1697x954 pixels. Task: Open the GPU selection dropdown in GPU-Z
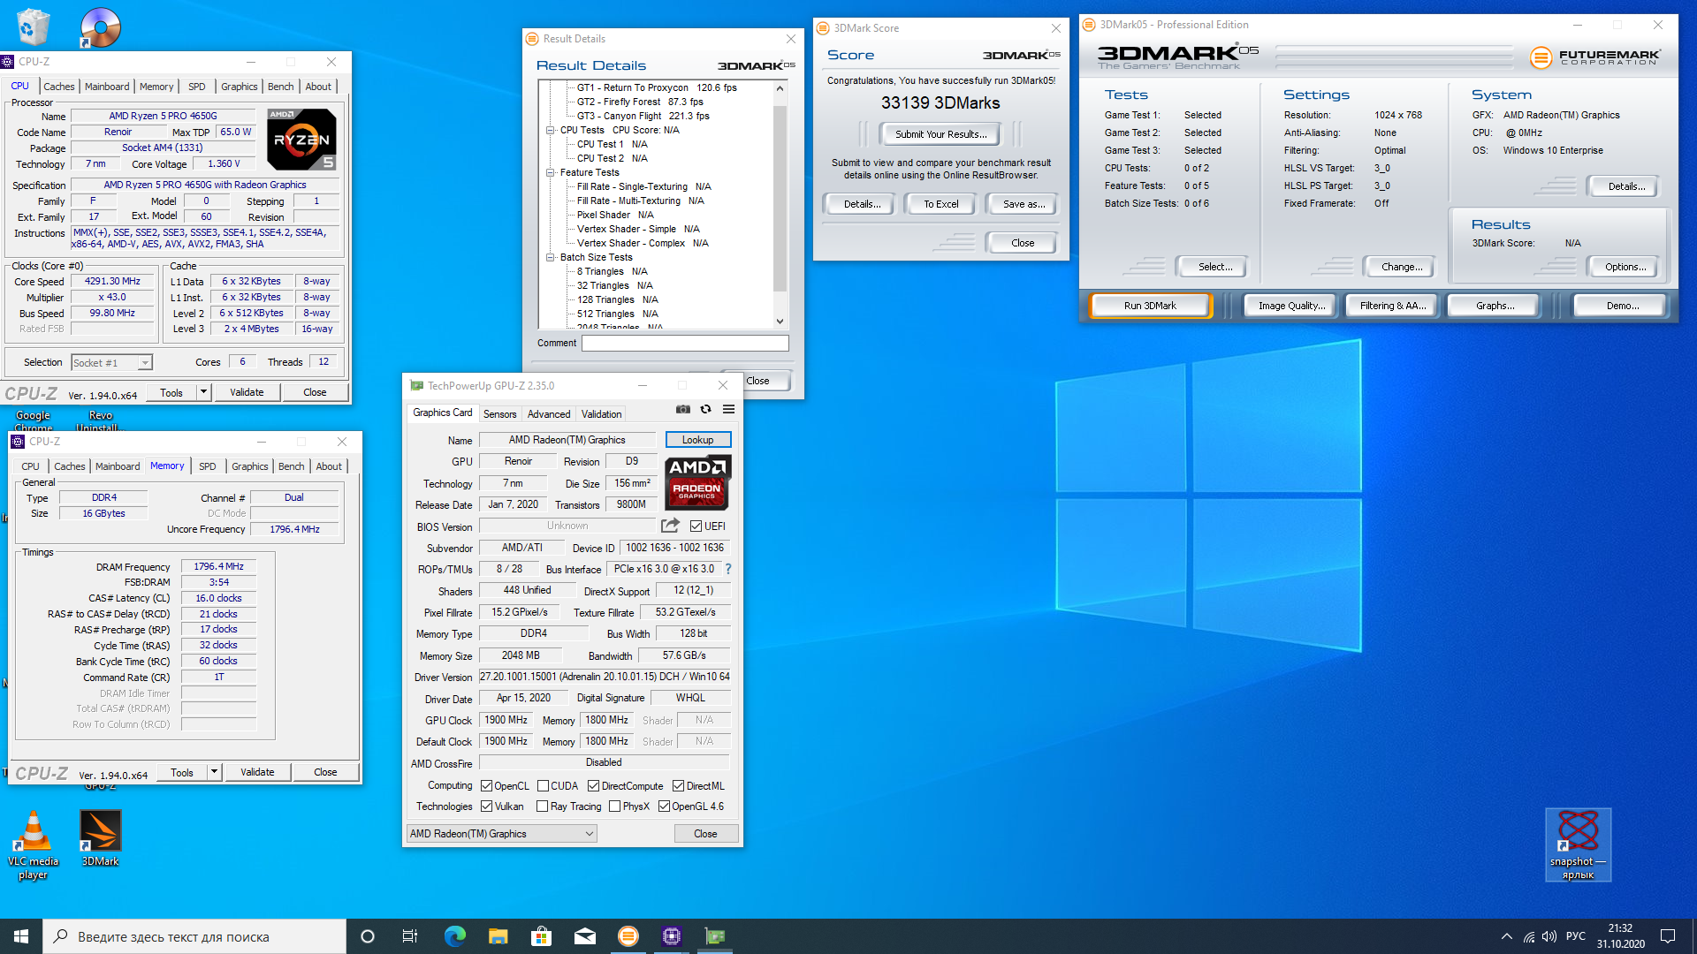click(x=501, y=834)
